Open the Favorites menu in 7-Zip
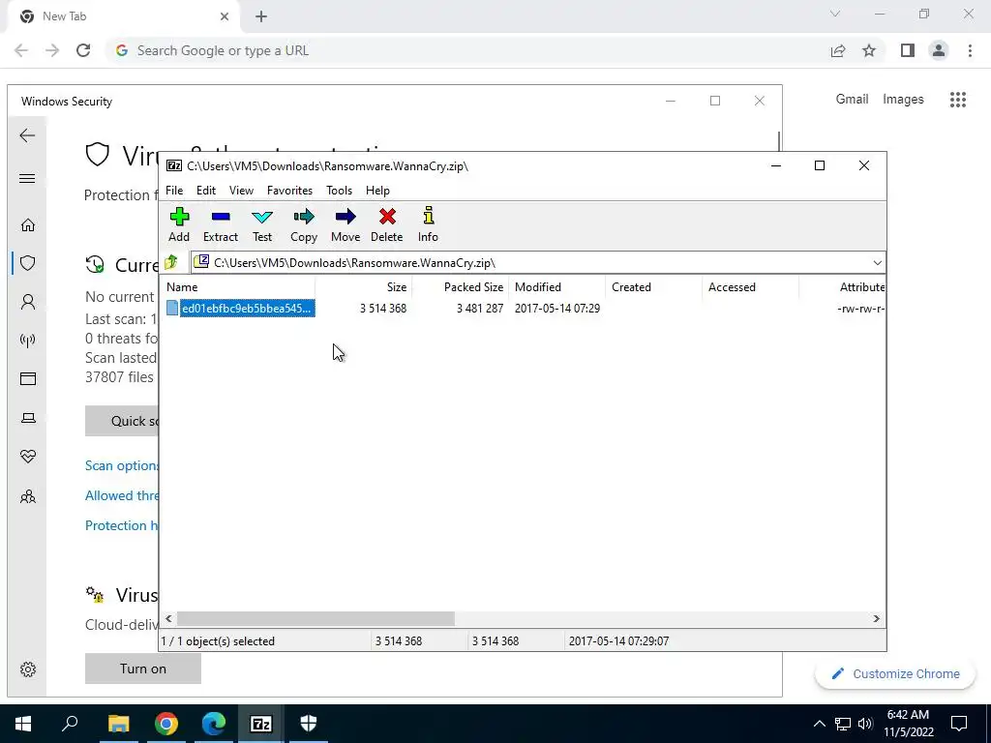The width and height of the screenshot is (991, 743). (289, 191)
